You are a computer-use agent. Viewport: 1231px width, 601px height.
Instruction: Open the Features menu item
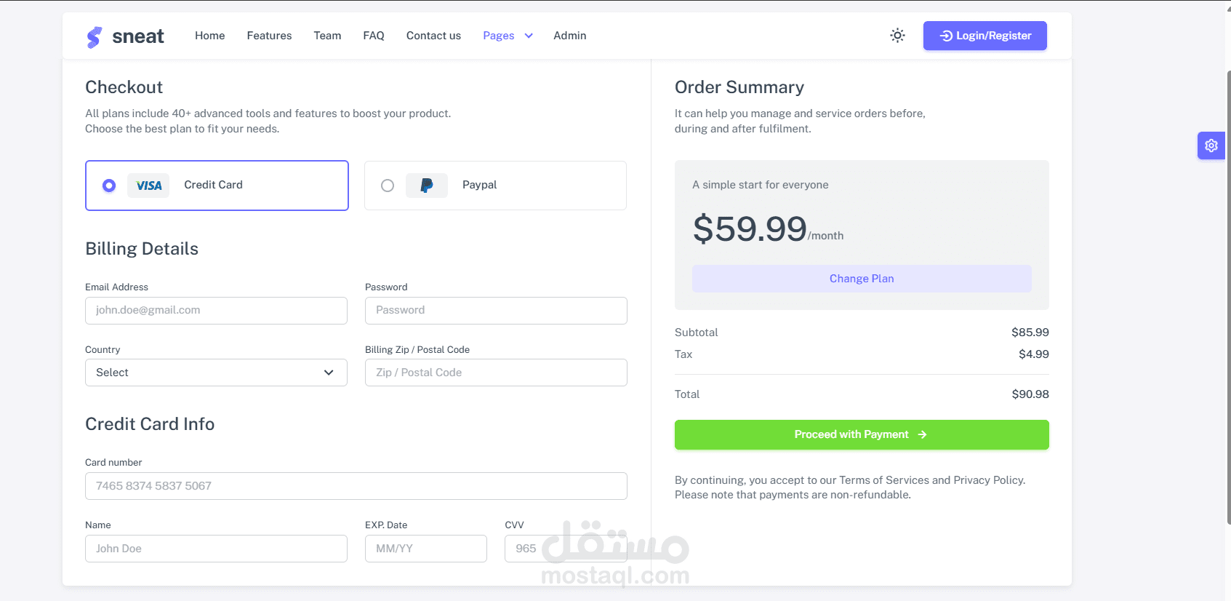point(269,36)
